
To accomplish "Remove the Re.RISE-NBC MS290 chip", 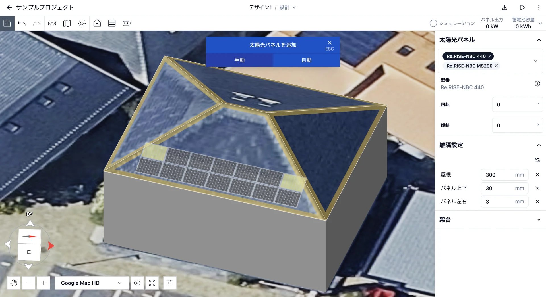I will [496, 66].
